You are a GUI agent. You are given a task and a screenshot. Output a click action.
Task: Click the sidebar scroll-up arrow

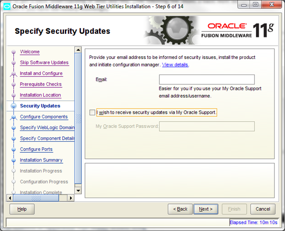click(x=78, y=50)
